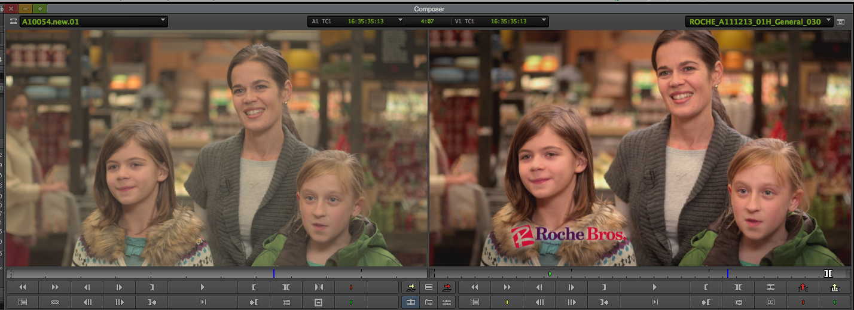The image size is (854, 310).
Task: Click the Splice-In yellow arrow button
Action: point(411,287)
